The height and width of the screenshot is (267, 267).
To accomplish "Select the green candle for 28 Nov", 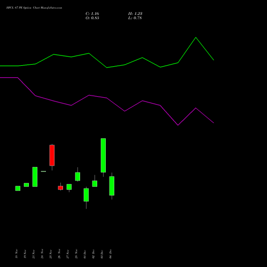I will click(x=77, y=177).
